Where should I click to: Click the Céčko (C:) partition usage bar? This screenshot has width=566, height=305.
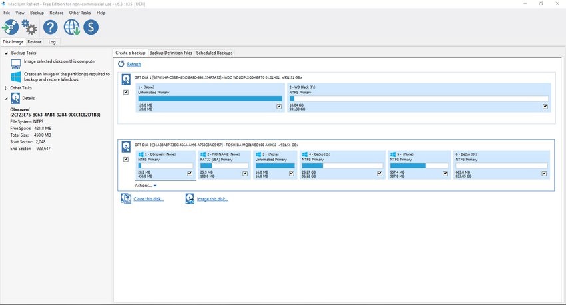tap(342, 166)
